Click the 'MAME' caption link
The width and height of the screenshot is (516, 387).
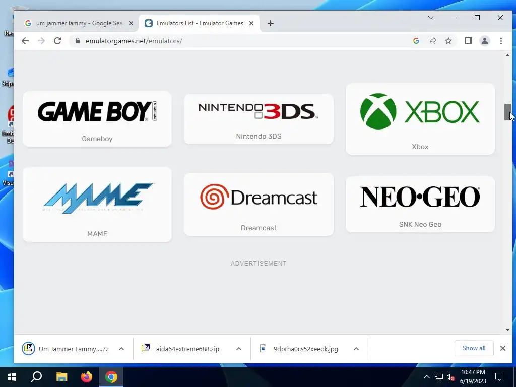tap(97, 234)
